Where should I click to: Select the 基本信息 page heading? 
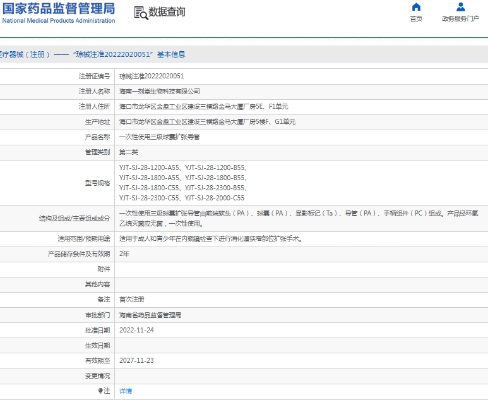coord(171,54)
